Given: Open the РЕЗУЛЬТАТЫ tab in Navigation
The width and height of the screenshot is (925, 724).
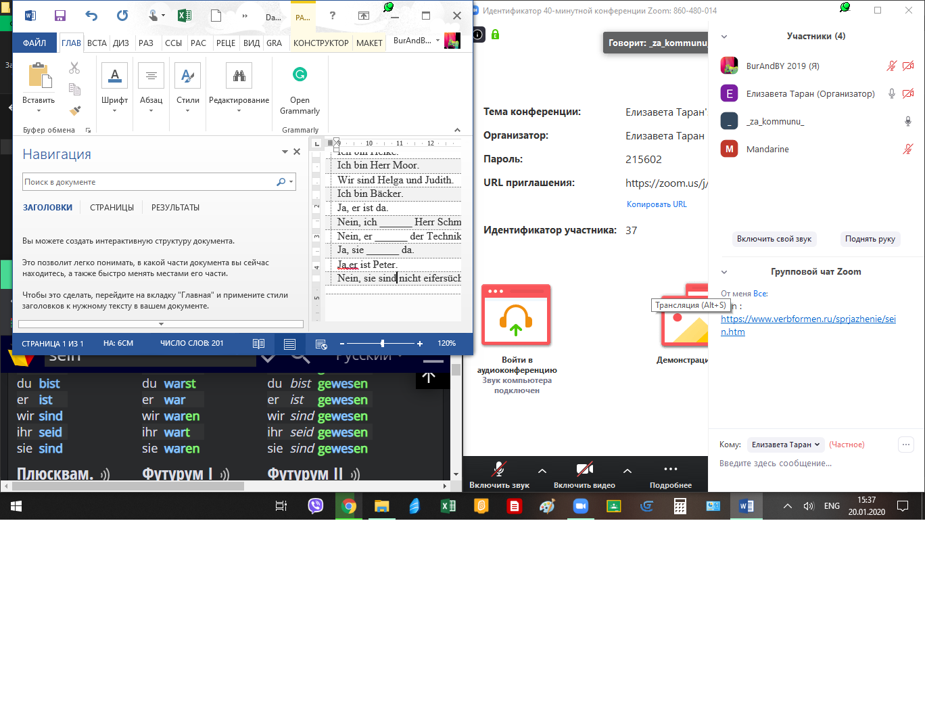Looking at the screenshot, I should (x=175, y=208).
